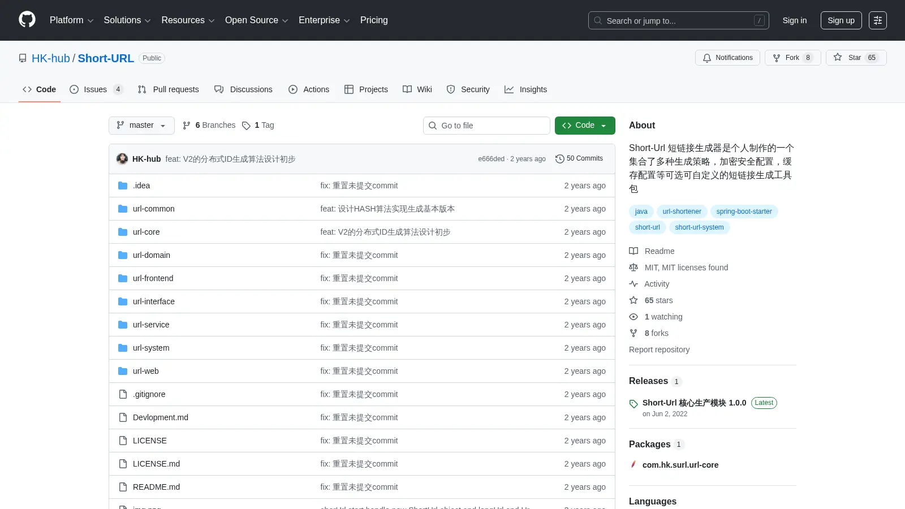Click the release tag icon beside Short-Url 1.0.0

click(633, 404)
